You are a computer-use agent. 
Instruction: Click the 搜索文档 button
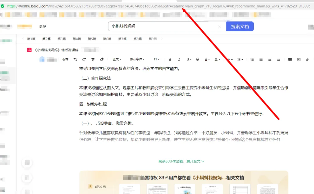point(240,26)
